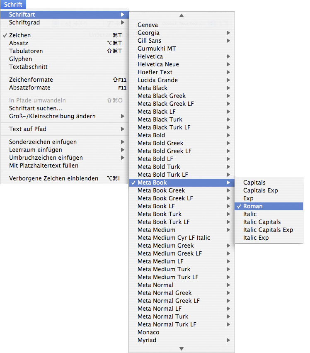Open Meta Black Turk LF submenu
Viewport: 310px width, 353px height.
click(x=182, y=127)
